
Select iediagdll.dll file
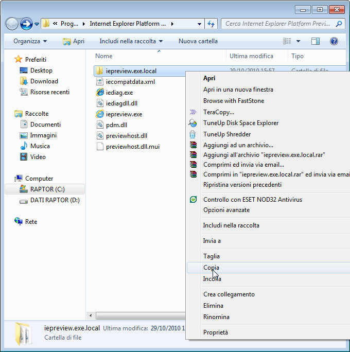[x=121, y=103]
